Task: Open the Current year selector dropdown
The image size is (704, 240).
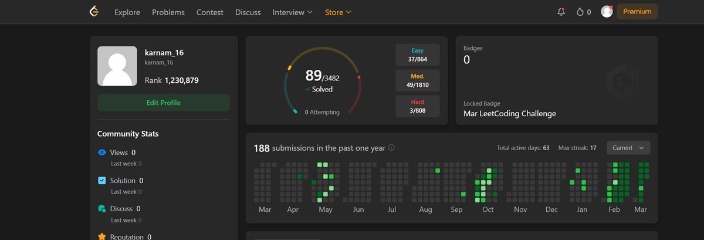Action: point(628,148)
